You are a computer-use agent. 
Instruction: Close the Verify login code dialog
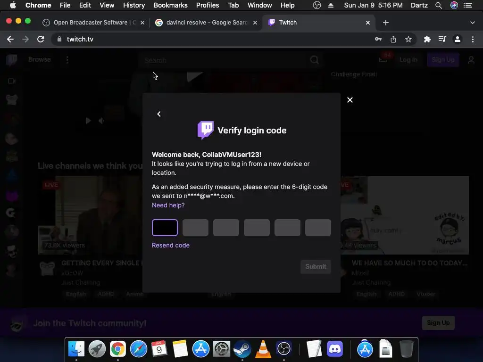click(x=350, y=100)
